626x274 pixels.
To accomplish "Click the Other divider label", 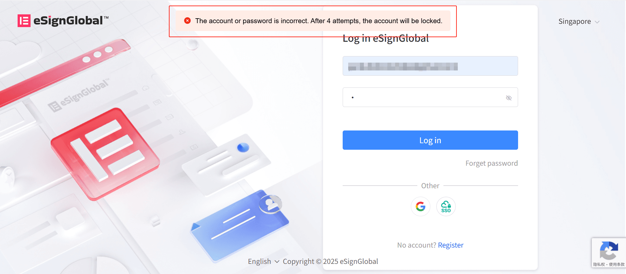I will [430, 186].
